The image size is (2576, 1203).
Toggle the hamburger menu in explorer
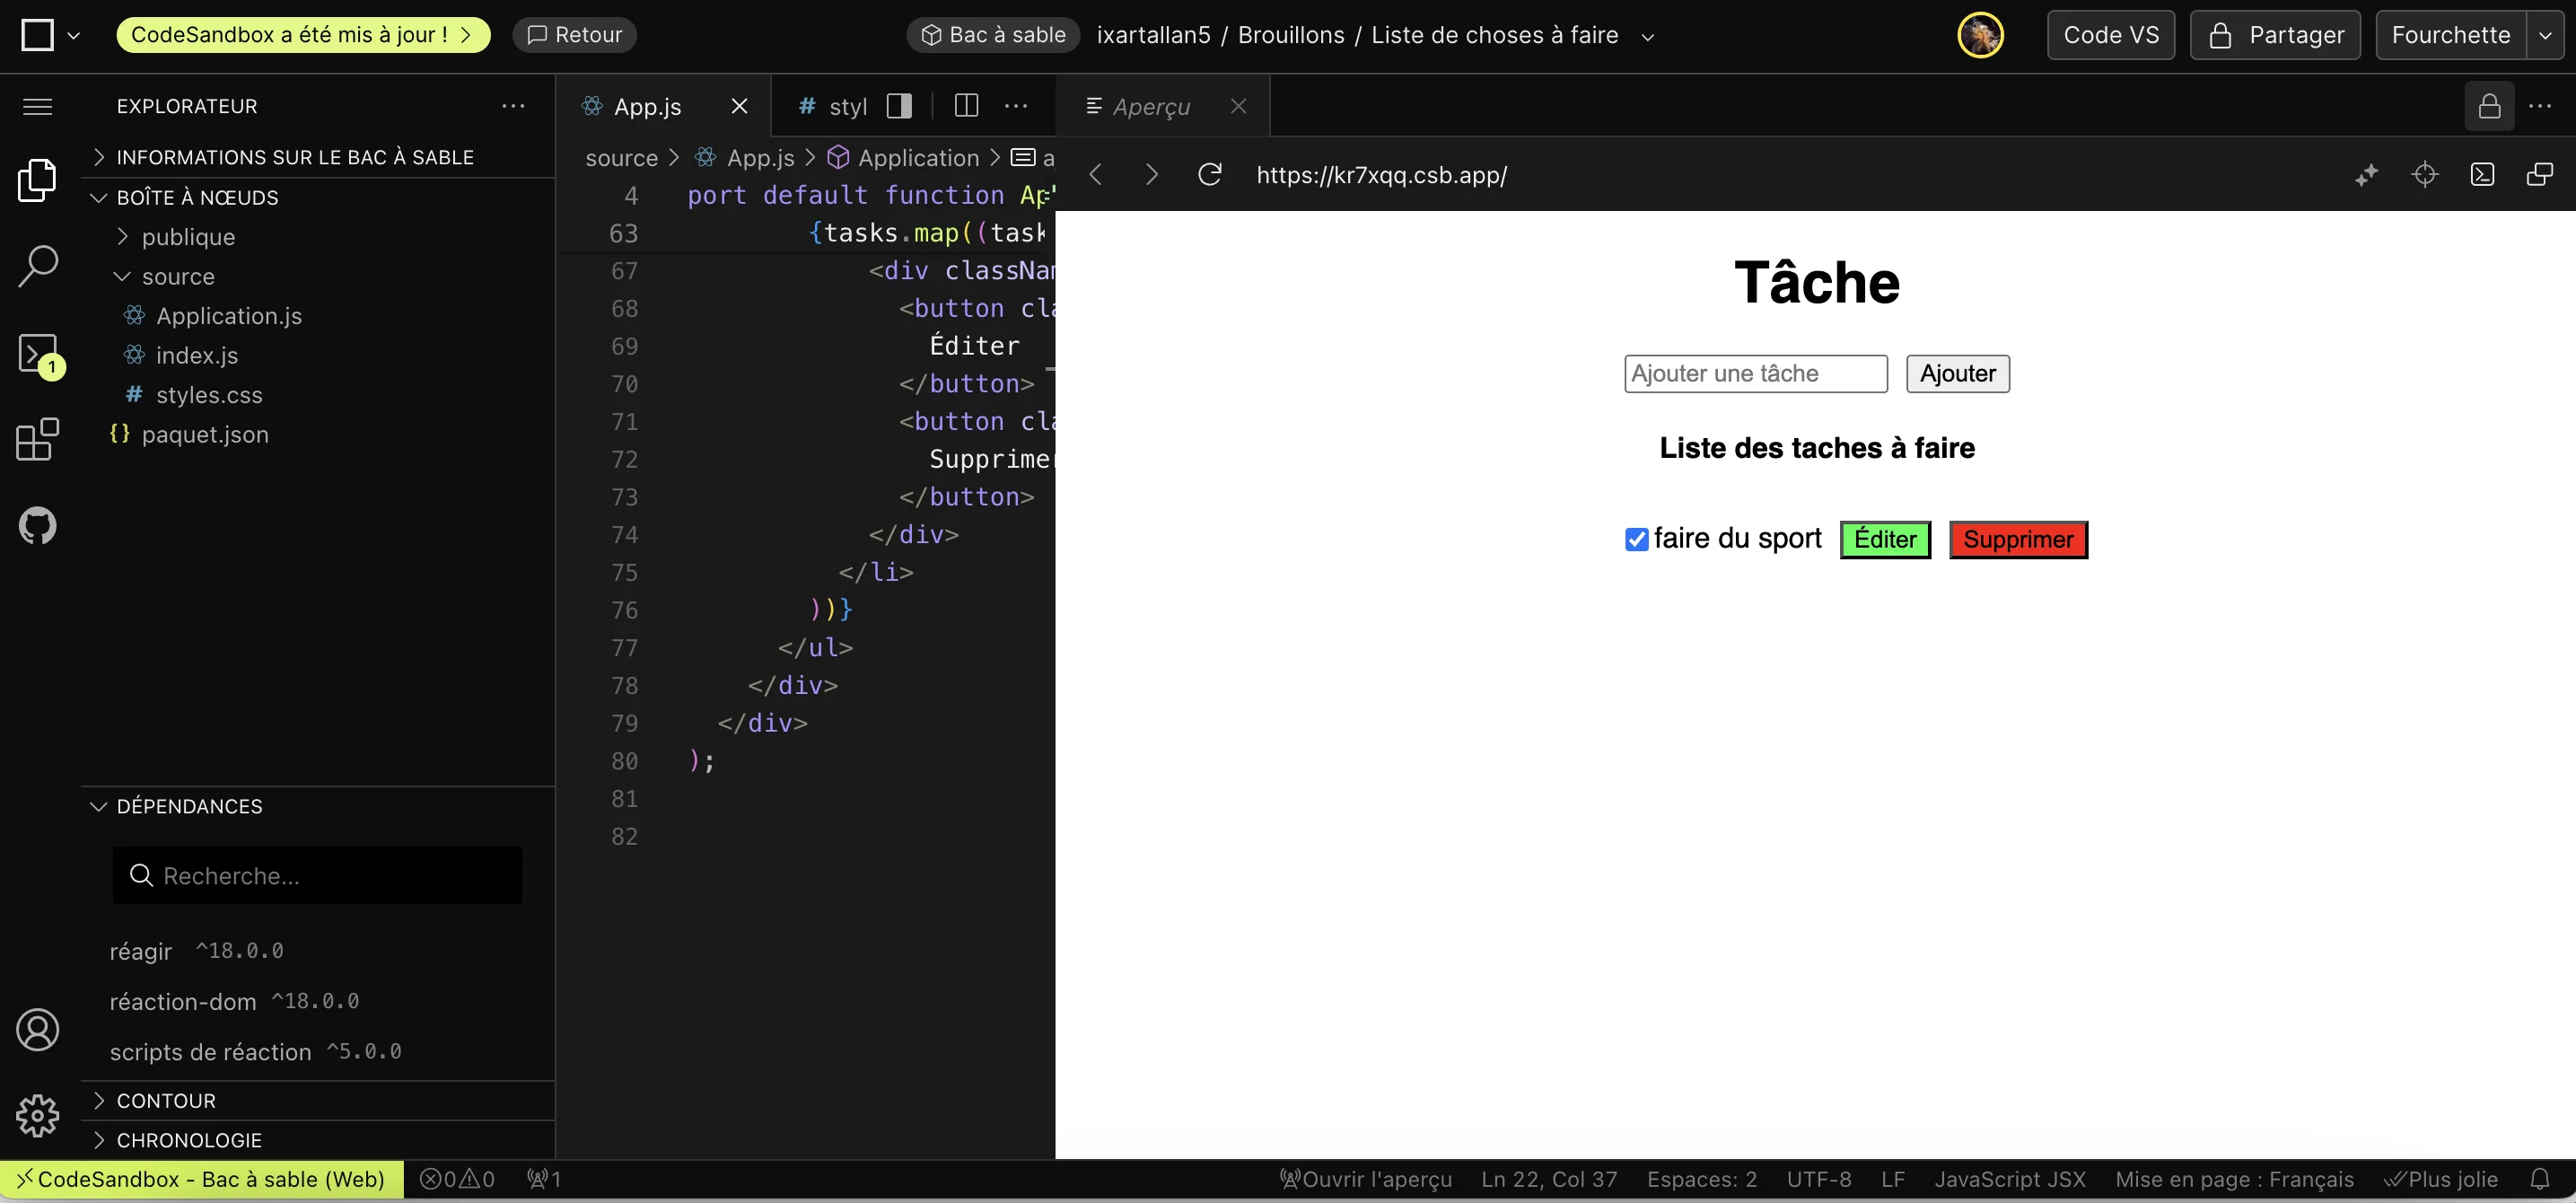[x=38, y=106]
